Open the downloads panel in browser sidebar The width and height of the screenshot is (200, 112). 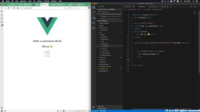click(2, 15)
